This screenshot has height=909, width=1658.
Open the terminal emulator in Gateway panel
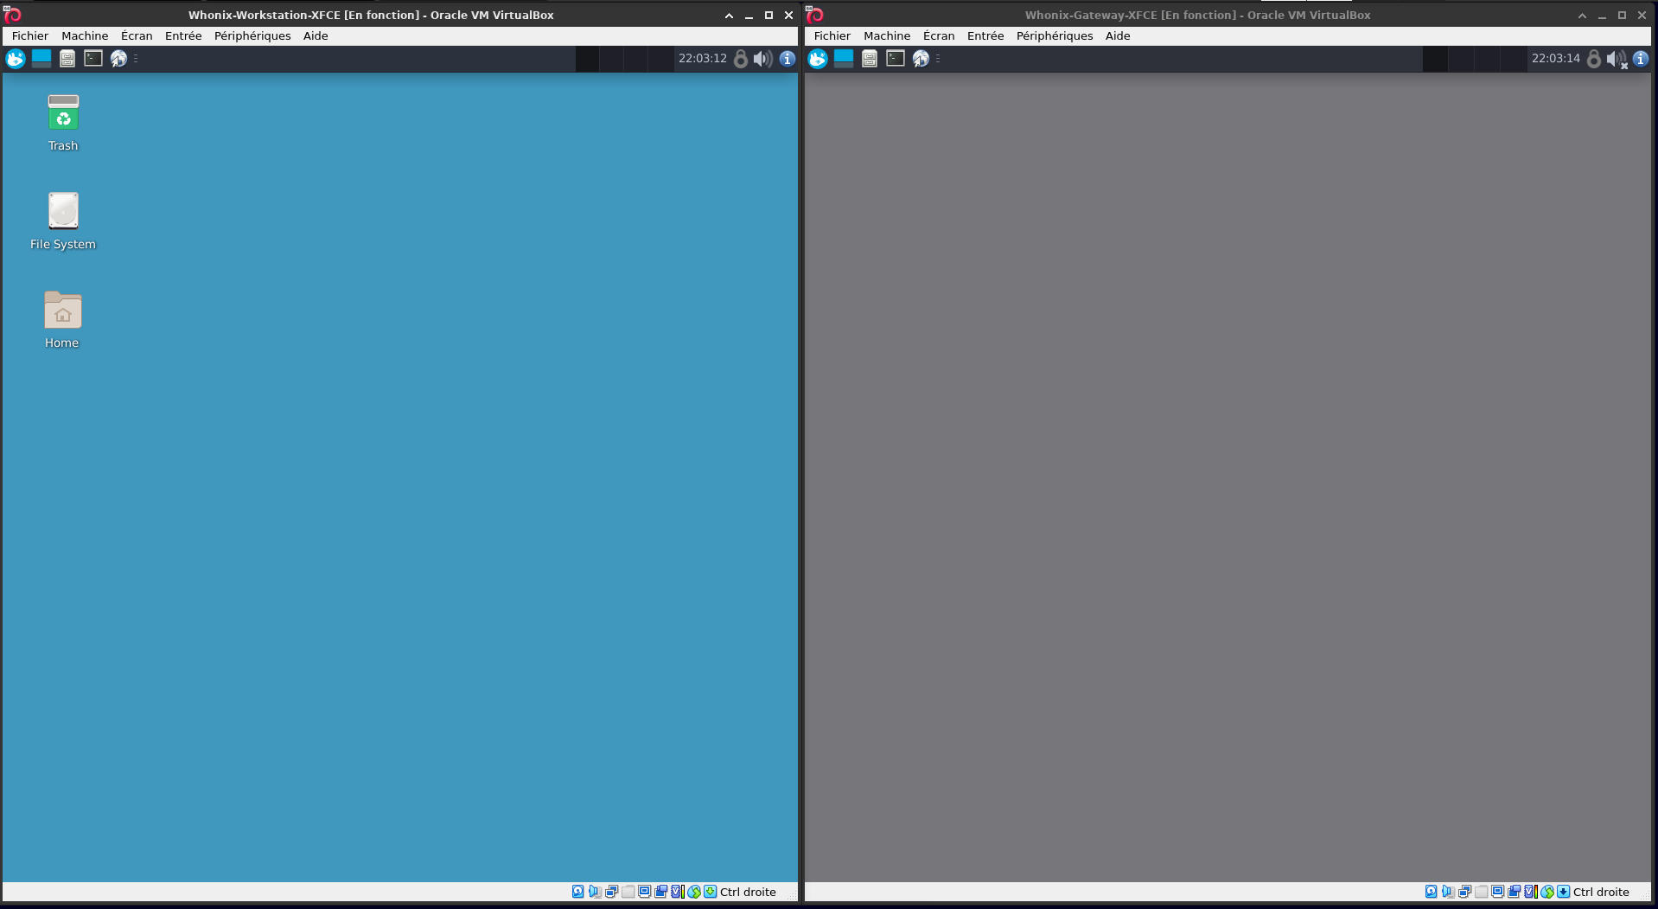click(x=896, y=58)
